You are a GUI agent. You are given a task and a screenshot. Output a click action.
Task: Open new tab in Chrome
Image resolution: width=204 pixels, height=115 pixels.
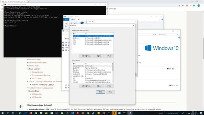coord(29,2)
